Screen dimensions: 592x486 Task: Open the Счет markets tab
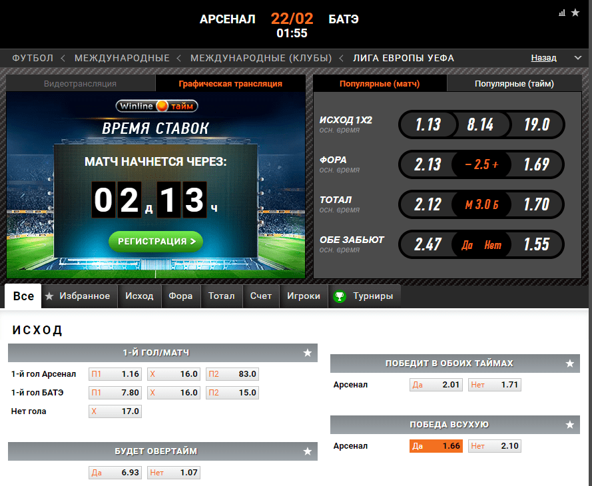tap(261, 296)
